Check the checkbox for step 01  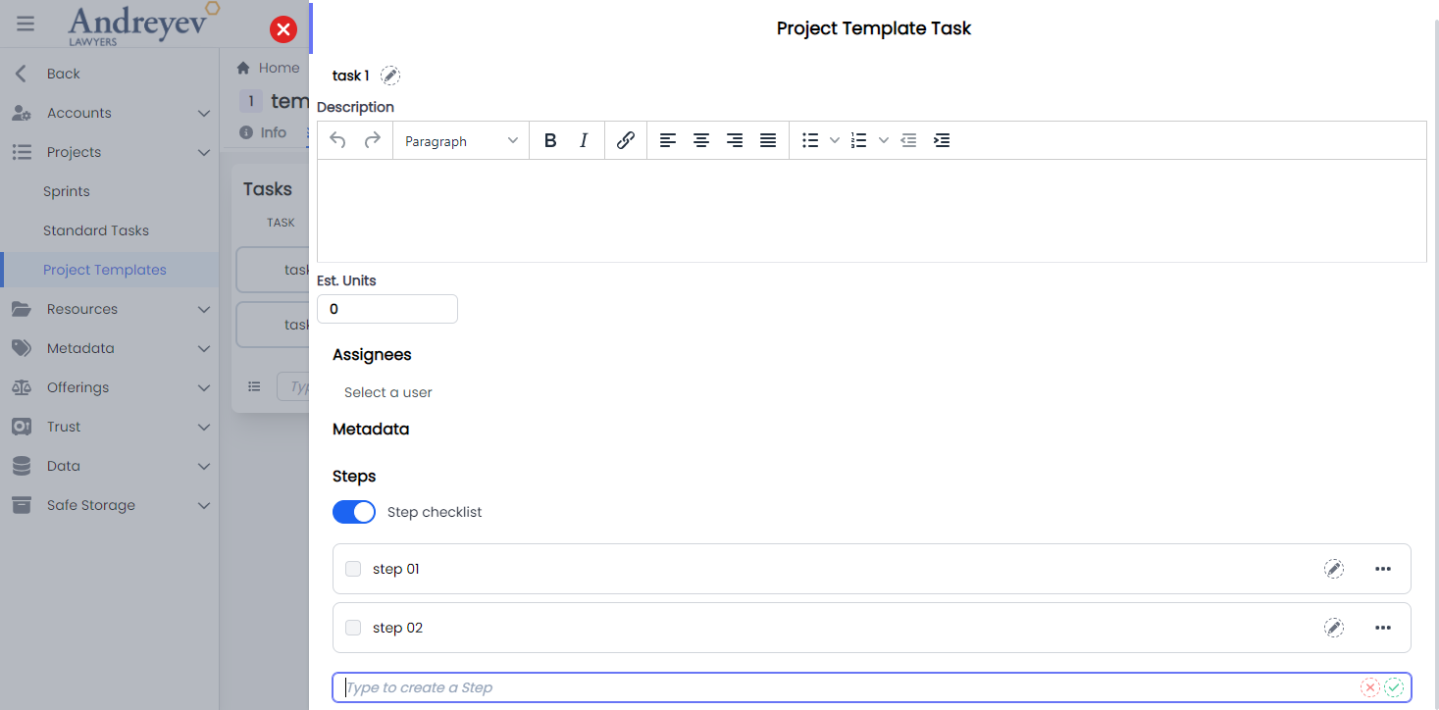(352, 569)
